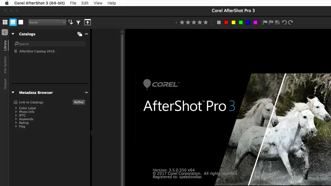Collapse the left panel with arrow
The height and width of the screenshot is (186, 331).
[x=5, y=32]
